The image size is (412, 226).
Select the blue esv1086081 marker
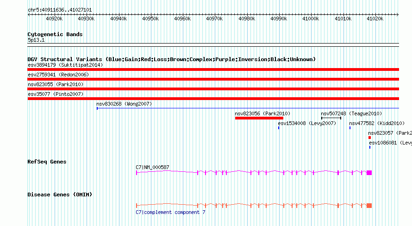tap(370, 147)
